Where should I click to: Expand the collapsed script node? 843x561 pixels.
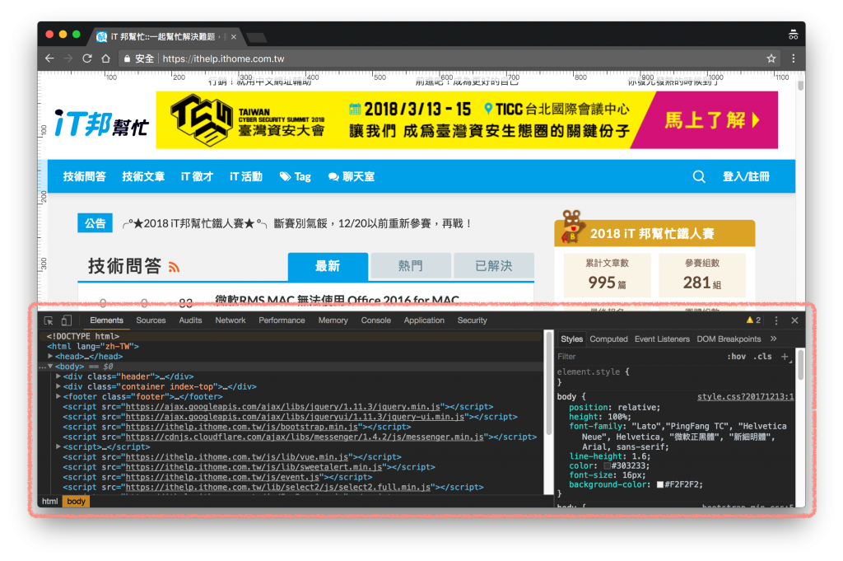[58, 446]
